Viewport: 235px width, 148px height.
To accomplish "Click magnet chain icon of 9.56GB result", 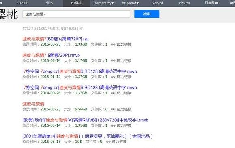I will click(113, 109).
